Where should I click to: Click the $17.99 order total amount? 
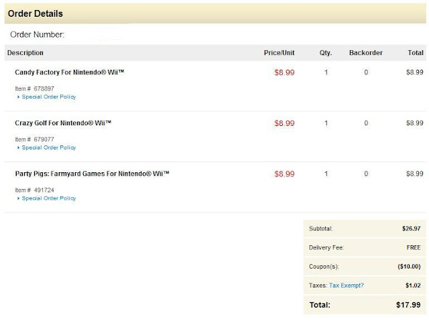408,305
